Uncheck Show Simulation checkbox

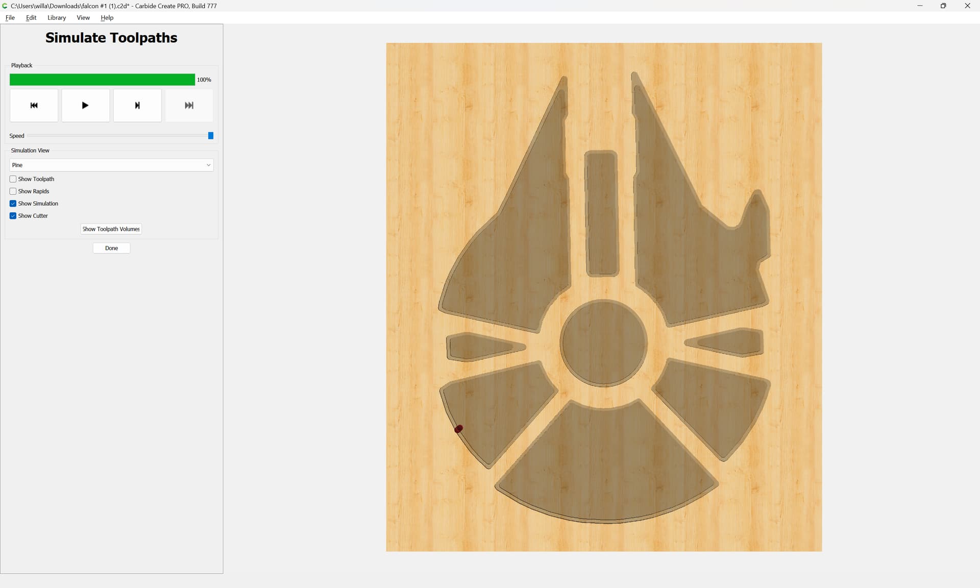pyautogui.click(x=13, y=204)
